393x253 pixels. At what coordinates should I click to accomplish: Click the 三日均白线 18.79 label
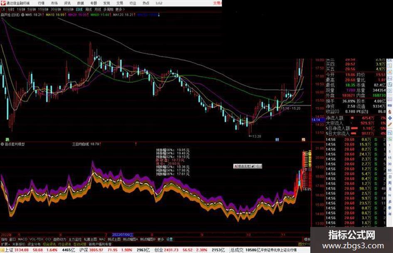(x=86, y=144)
